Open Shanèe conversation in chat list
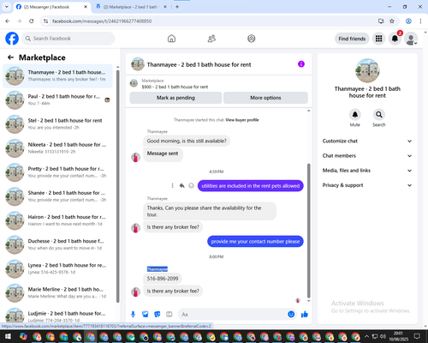This screenshot has height=343, width=428. click(57, 196)
